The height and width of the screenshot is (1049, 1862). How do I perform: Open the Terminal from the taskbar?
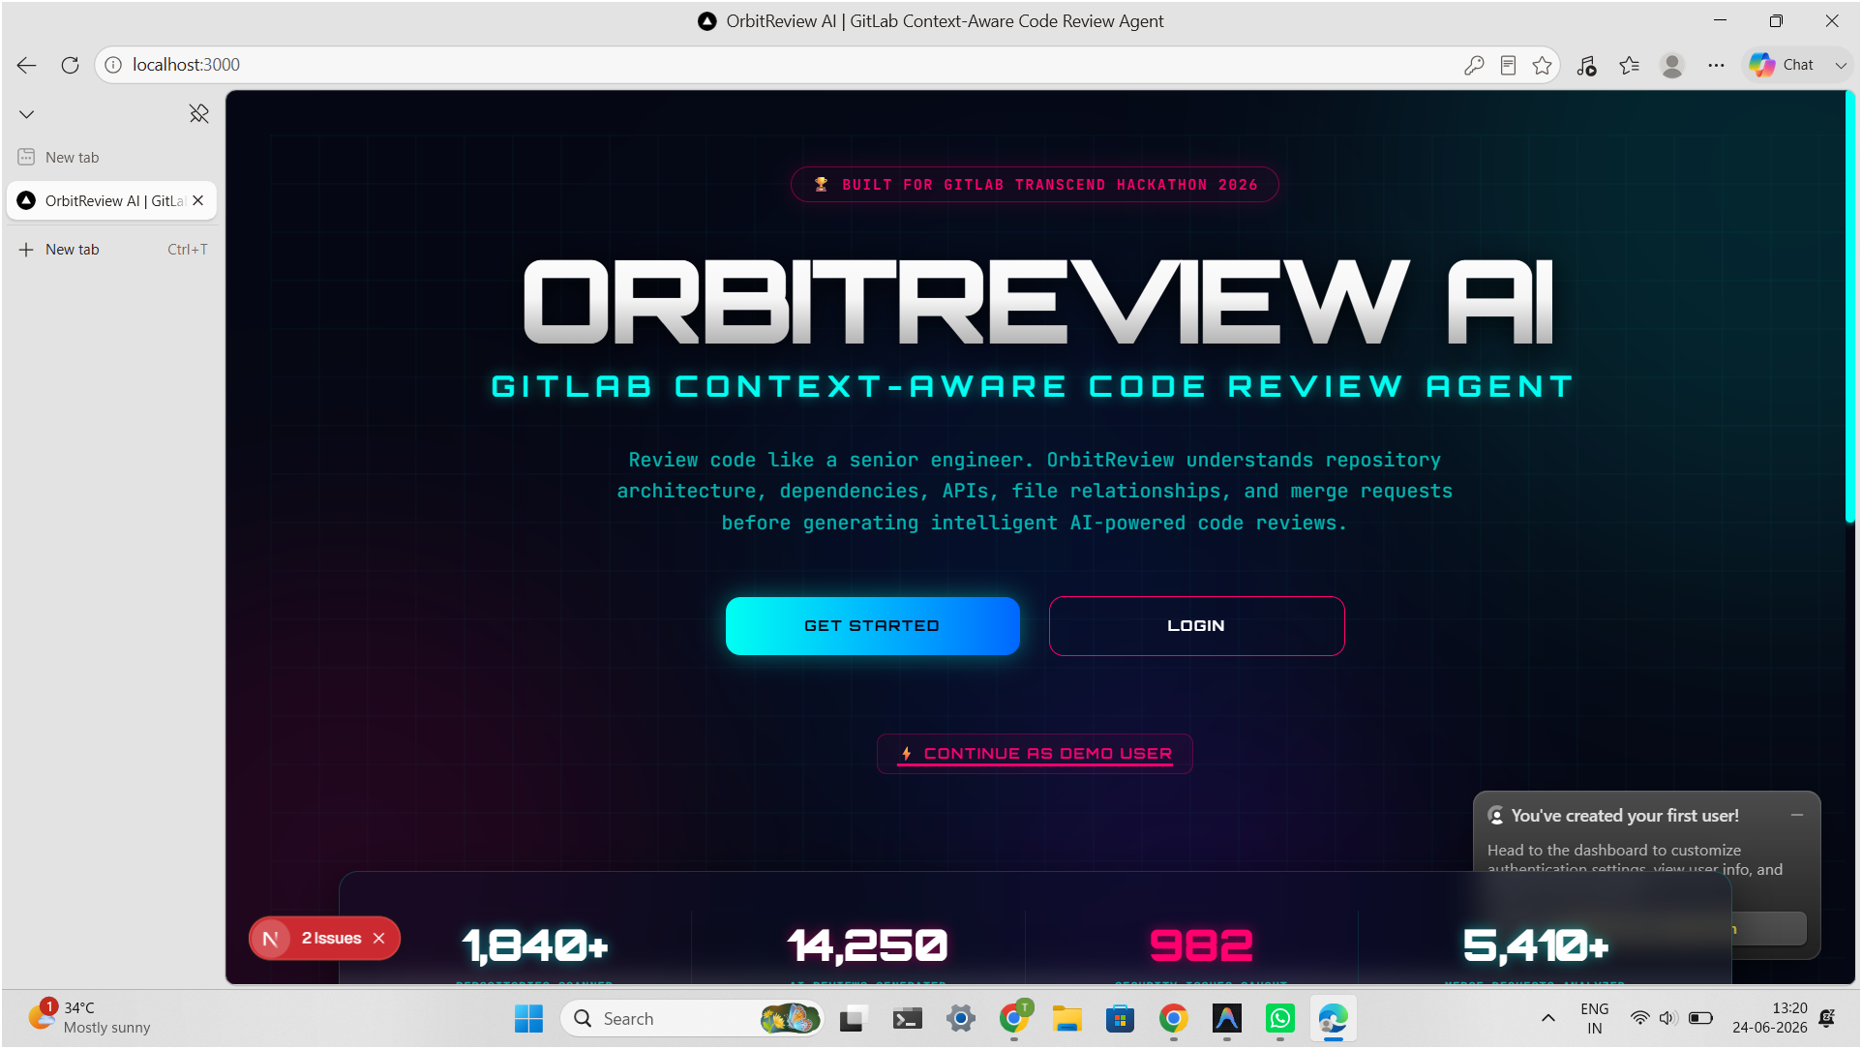pos(907,1018)
